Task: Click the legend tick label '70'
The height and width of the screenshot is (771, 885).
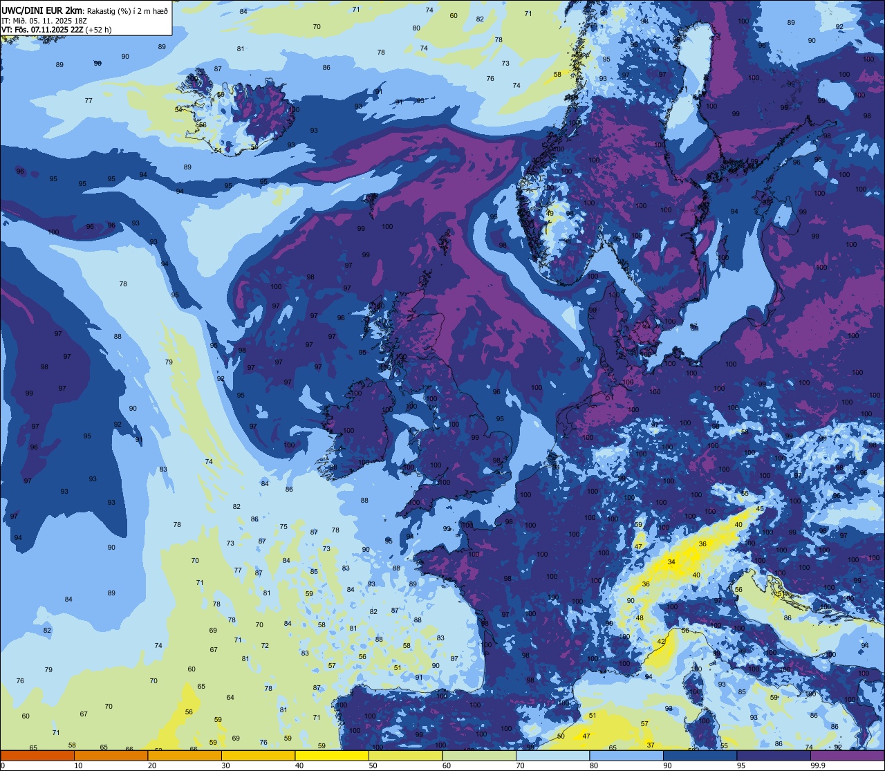Action: pos(520,765)
